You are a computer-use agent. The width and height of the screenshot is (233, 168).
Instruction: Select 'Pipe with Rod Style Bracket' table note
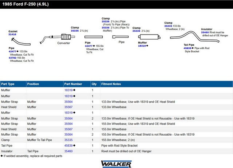coord(119,146)
